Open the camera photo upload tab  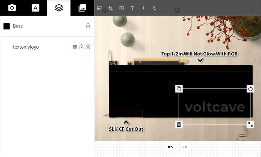(x=12, y=8)
